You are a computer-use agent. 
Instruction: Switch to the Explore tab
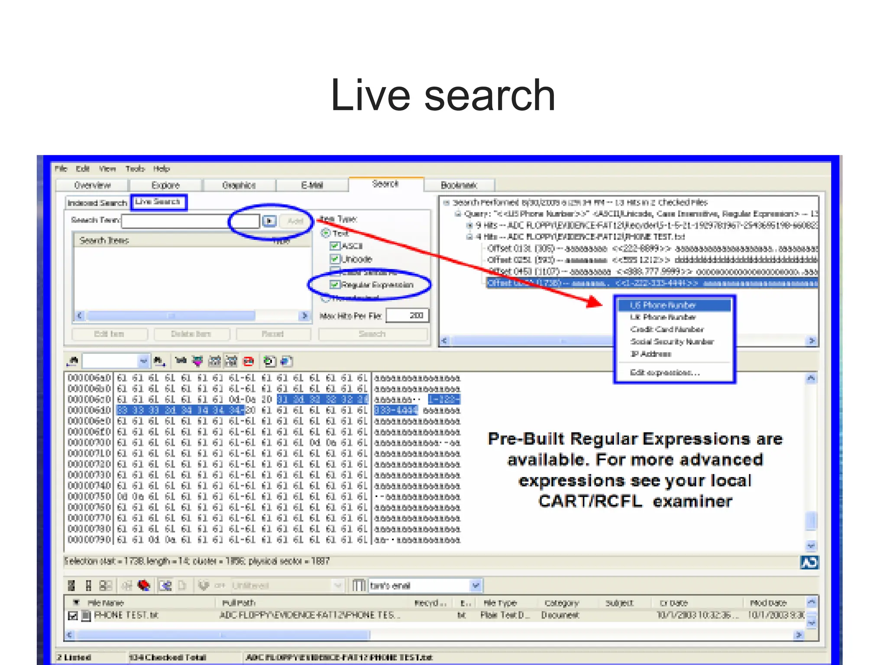(x=165, y=185)
